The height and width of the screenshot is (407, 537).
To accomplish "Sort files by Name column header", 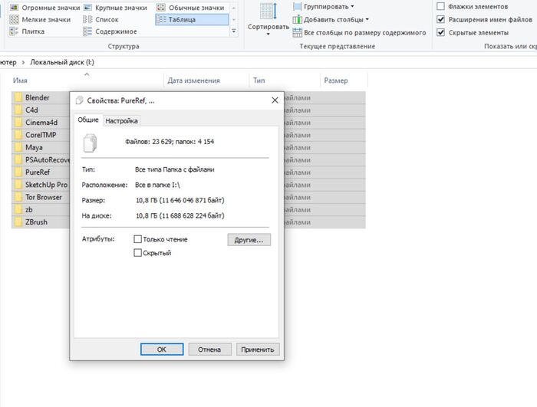I will (x=21, y=80).
